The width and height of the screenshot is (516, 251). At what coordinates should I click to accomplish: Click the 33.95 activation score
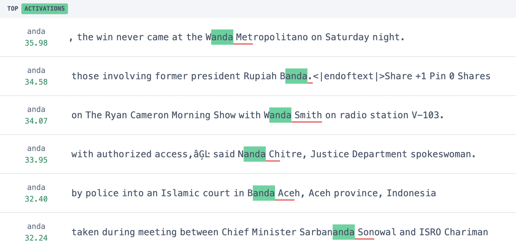tap(36, 160)
